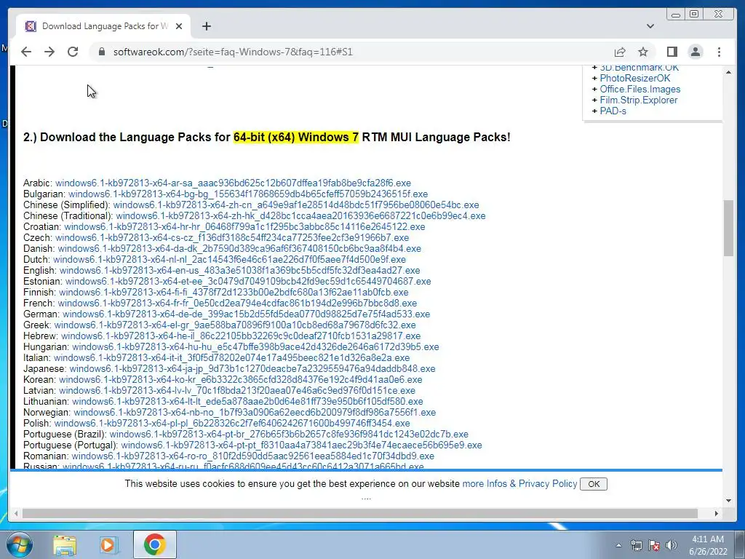Click the page scroll-down arrow
Image resolution: width=745 pixels, height=559 pixels.
728,501
